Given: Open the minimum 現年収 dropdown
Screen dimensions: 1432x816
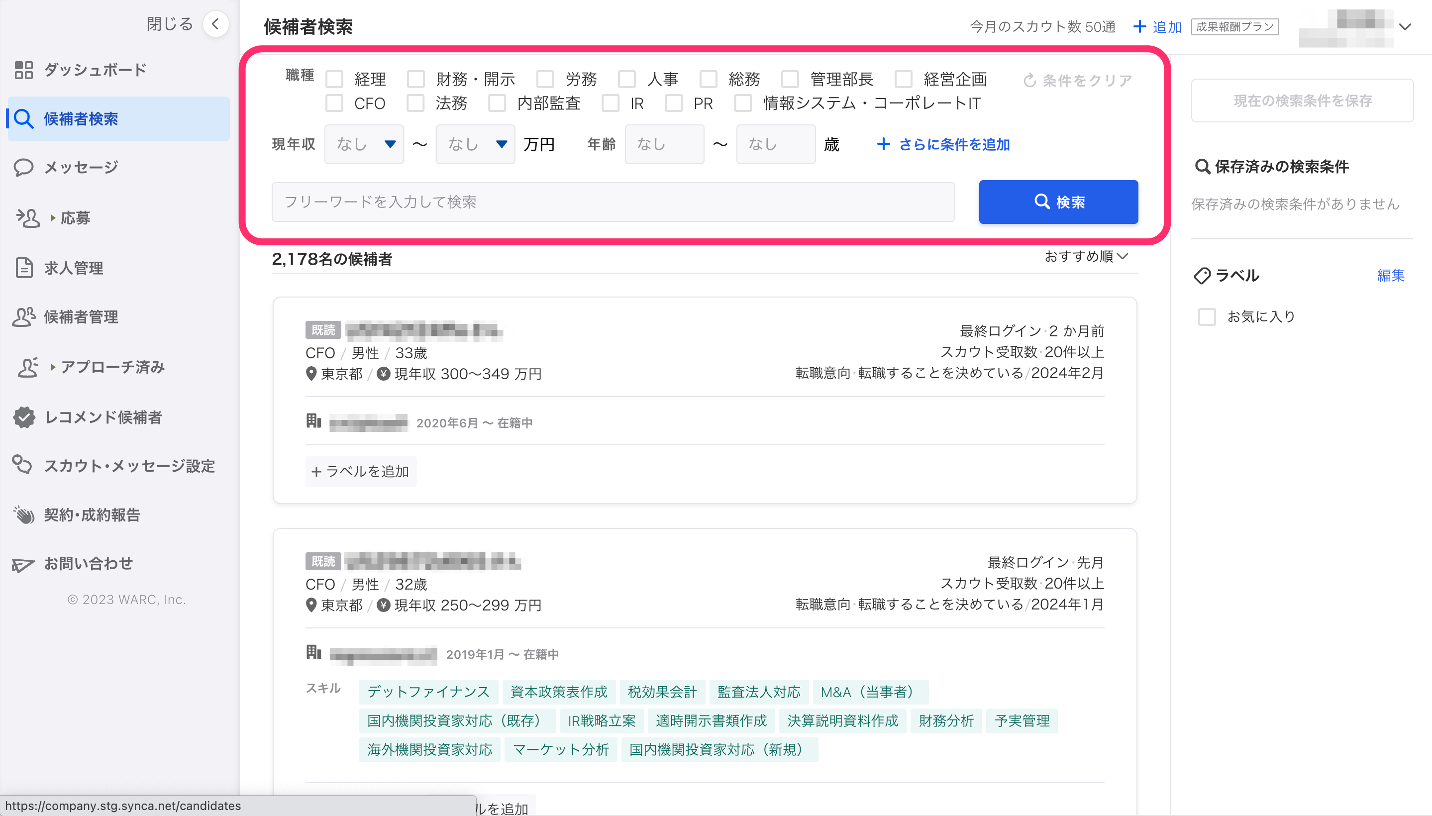Looking at the screenshot, I should (364, 144).
